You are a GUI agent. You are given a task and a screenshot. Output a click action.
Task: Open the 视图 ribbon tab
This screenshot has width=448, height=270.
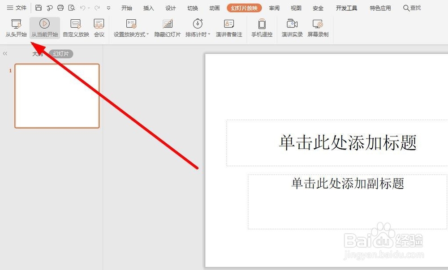coord(296,8)
